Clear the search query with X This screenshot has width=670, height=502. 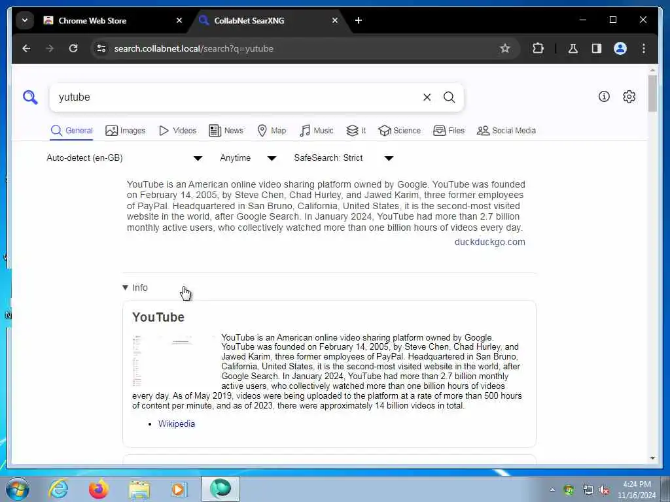pos(427,97)
